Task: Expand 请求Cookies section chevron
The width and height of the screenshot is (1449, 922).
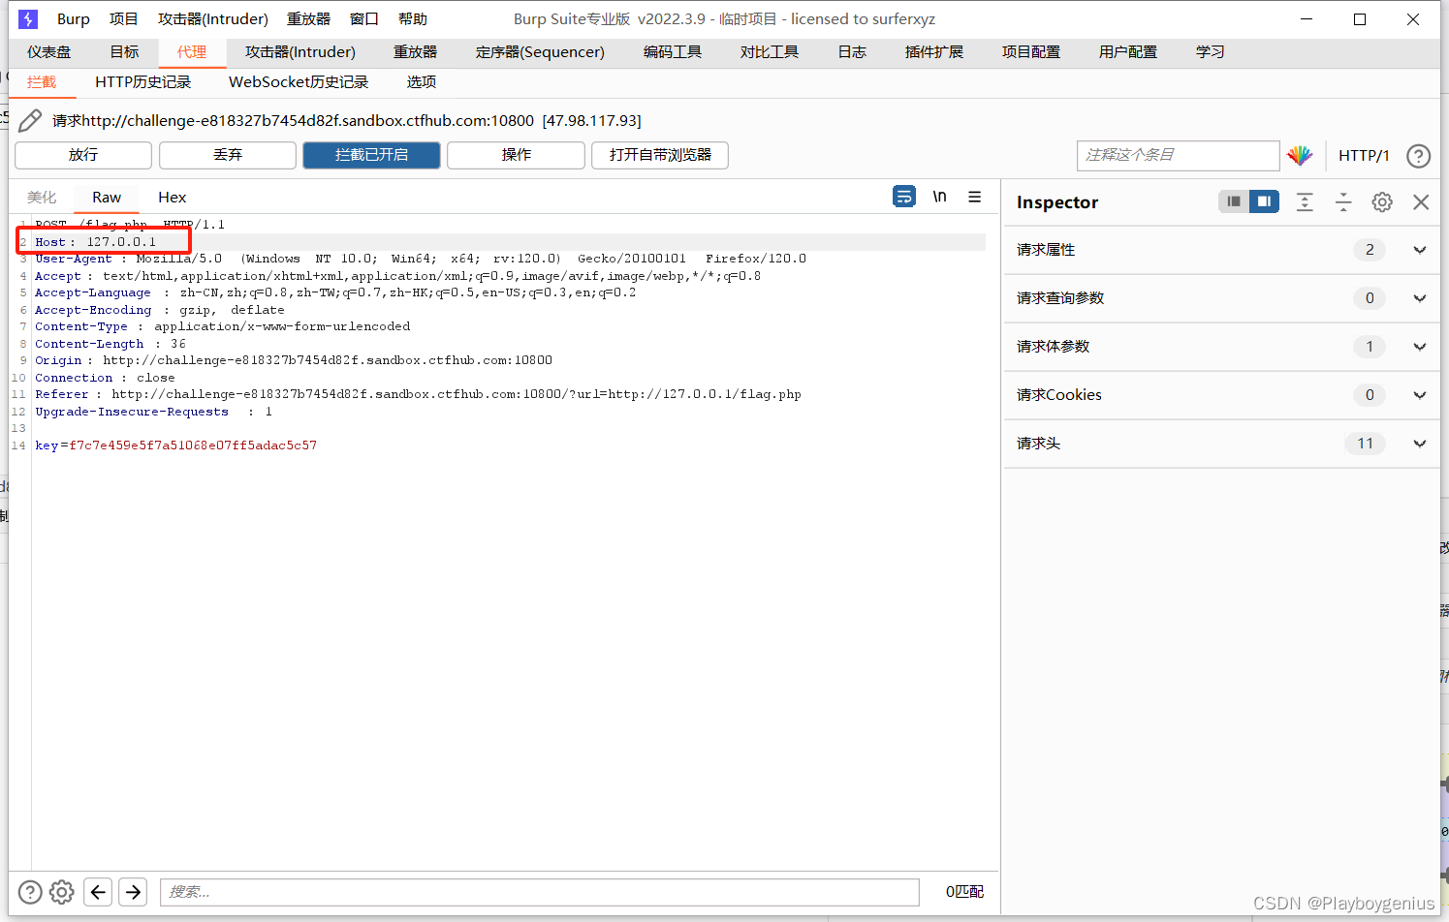Action: (x=1420, y=395)
